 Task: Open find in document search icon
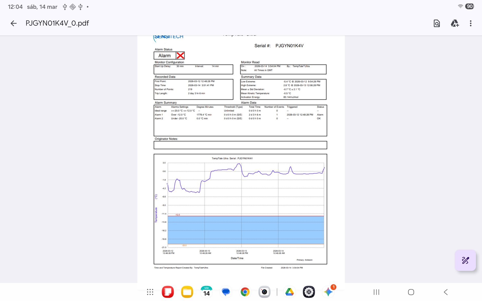(x=437, y=23)
